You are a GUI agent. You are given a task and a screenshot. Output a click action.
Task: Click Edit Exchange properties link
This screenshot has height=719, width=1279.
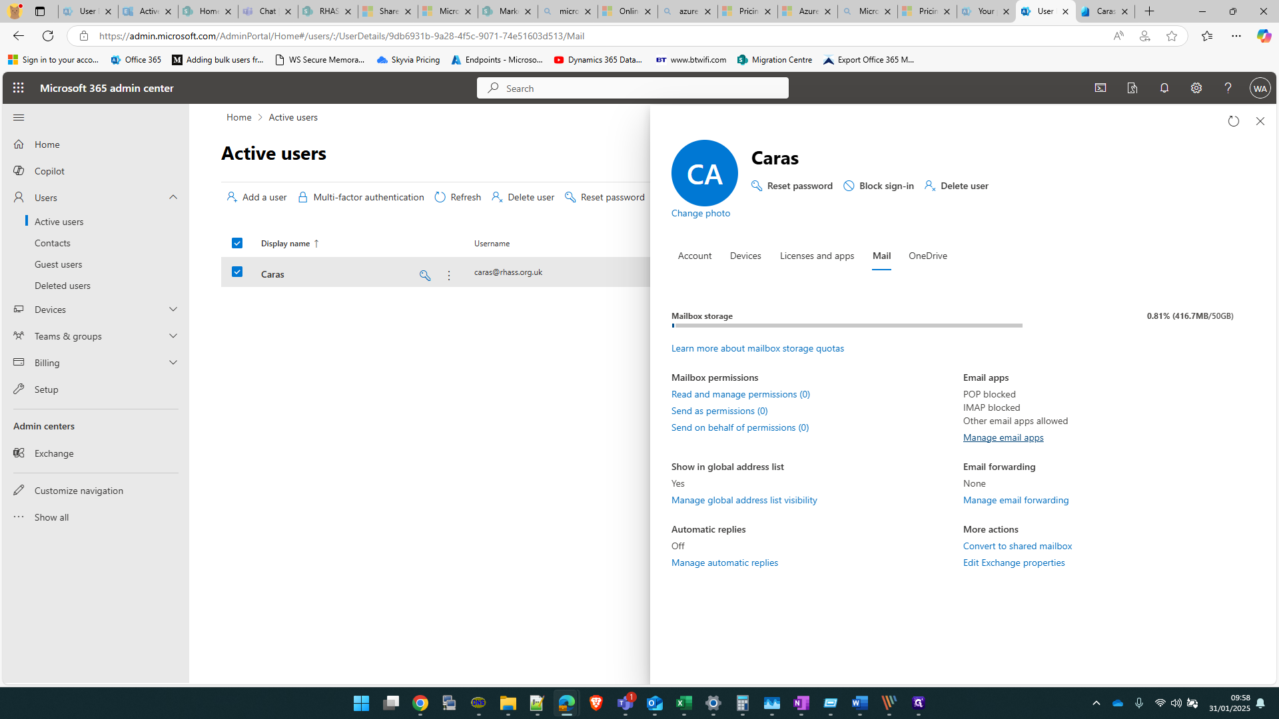[x=1014, y=563]
